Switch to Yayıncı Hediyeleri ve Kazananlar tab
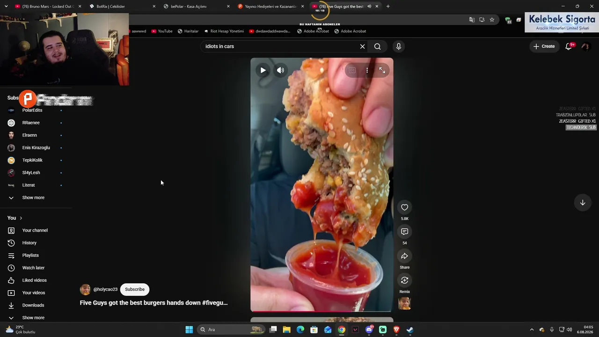This screenshot has height=337, width=599. [x=271, y=7]
